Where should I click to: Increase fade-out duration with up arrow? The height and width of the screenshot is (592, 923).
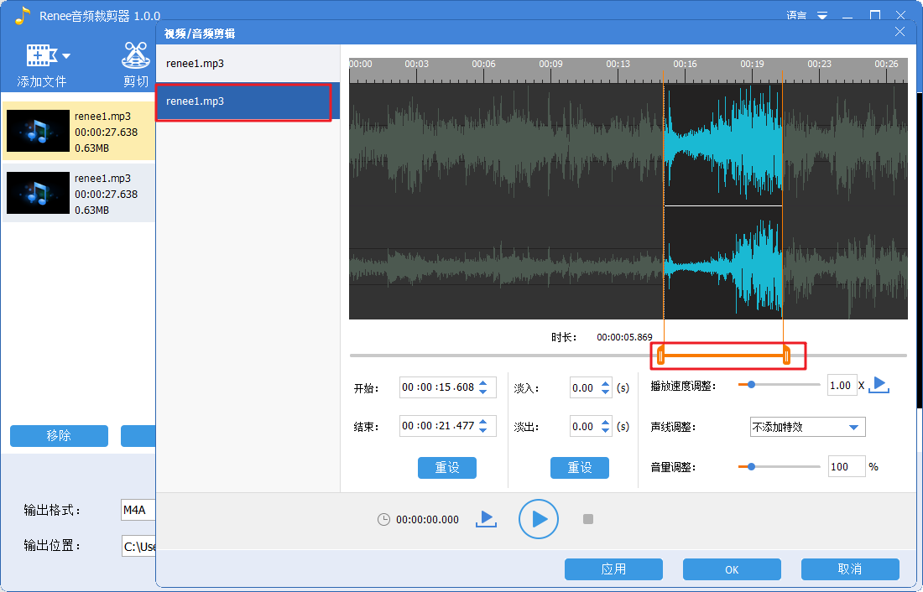606,422
